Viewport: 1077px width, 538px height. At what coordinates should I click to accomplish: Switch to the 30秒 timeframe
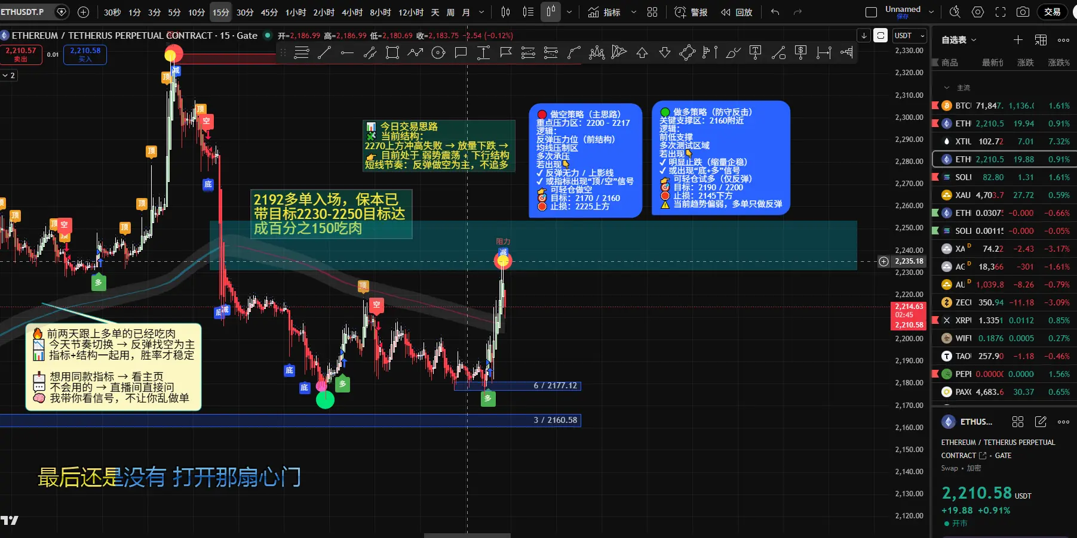pos(112,12)
